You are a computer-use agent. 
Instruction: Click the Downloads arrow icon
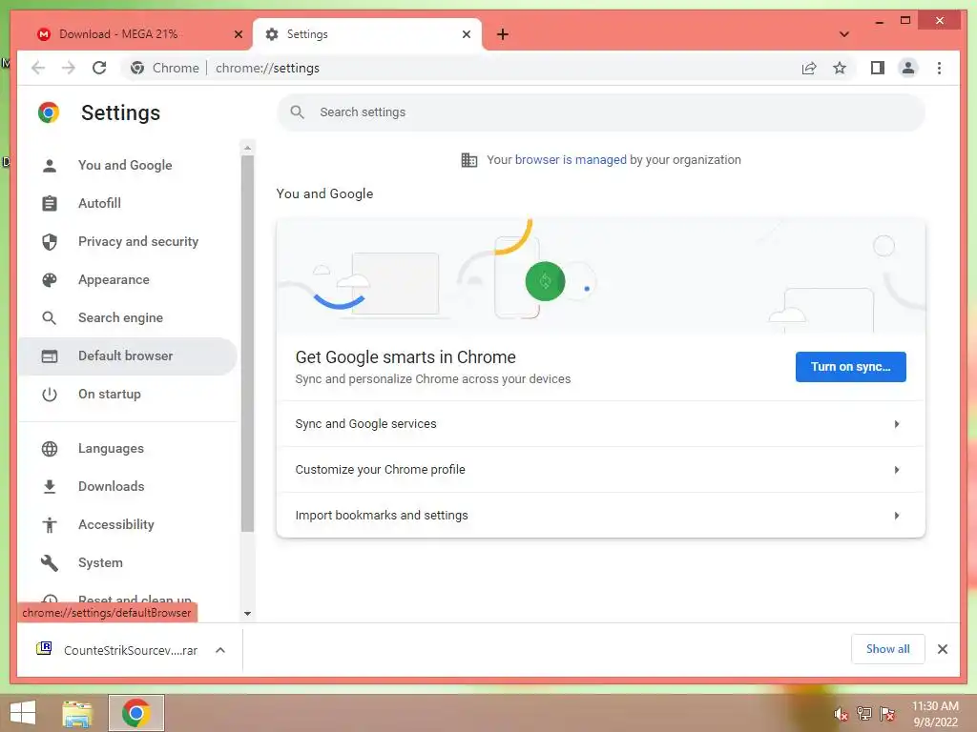pos(50,486)
